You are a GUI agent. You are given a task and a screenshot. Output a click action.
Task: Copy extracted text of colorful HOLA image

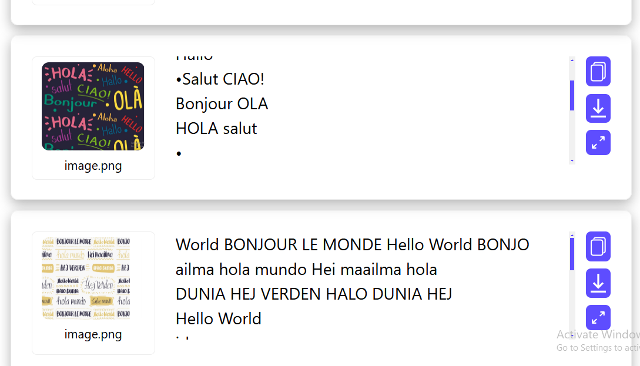click(598, 72)
